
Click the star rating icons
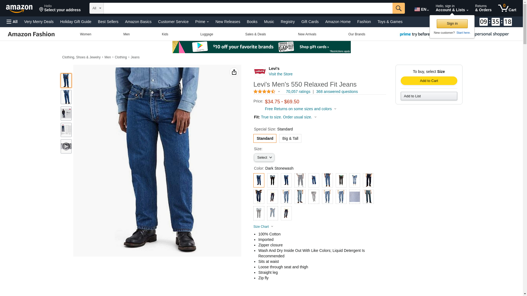click(264, 92)
